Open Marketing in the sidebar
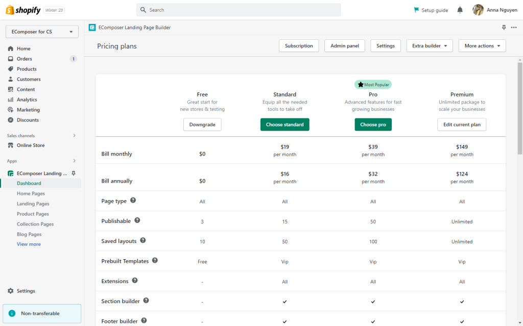Image resolution: width=523 pixels, height=326 pixels. 29,110
